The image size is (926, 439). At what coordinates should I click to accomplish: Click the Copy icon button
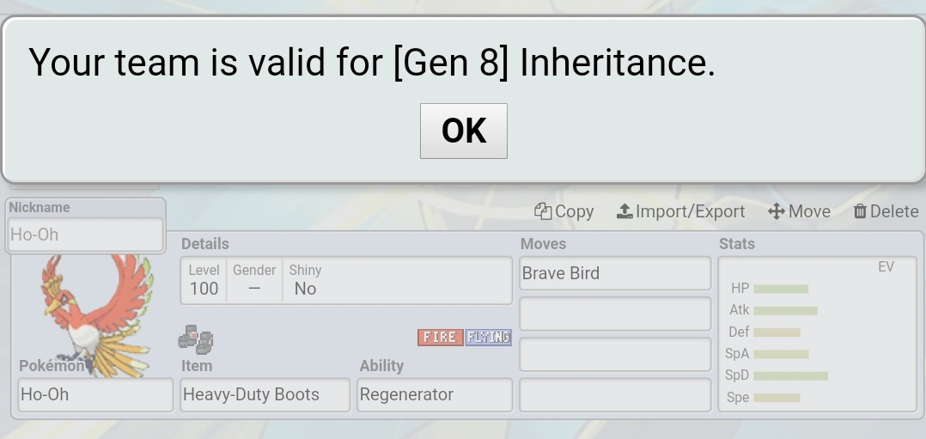(564, 211)
